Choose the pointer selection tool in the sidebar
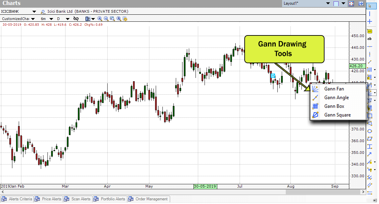The height and width of the screenshot is (204, 379). tap(369, 6)
